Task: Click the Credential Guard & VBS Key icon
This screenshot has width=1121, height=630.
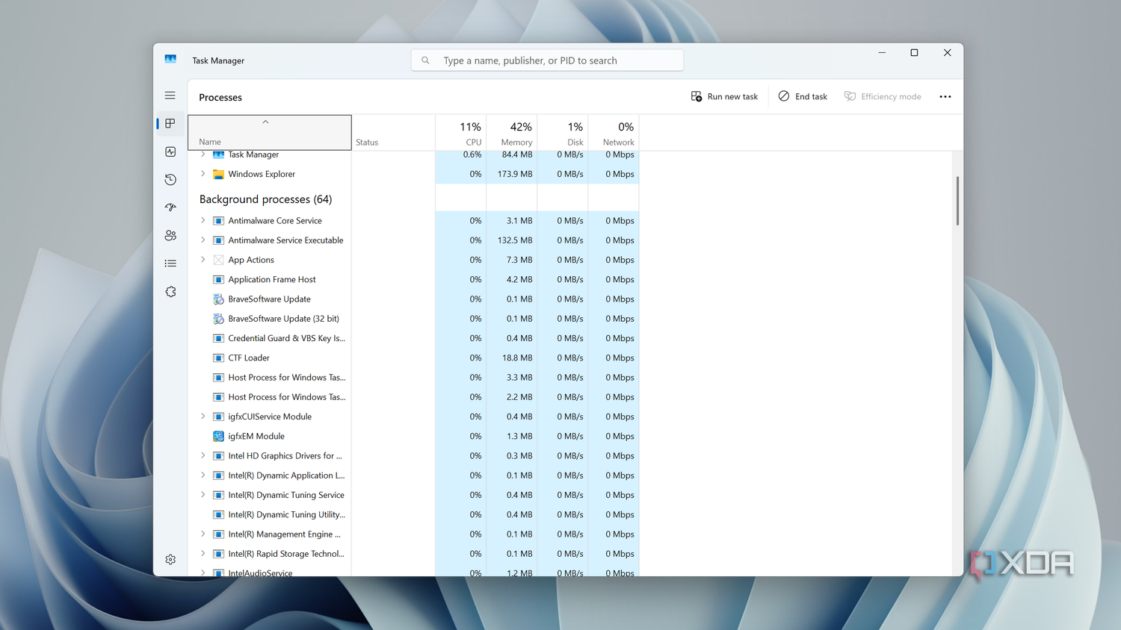Action: (218, 338)
